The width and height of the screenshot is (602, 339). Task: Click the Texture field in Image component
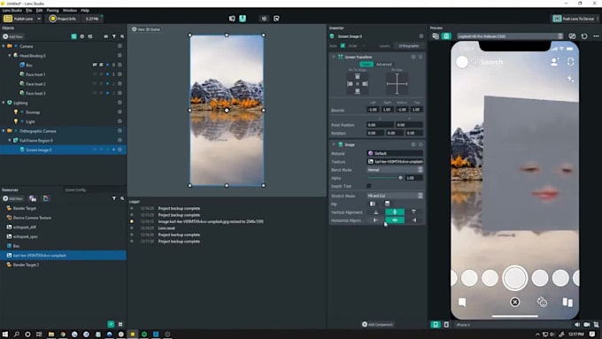(395, 162)
